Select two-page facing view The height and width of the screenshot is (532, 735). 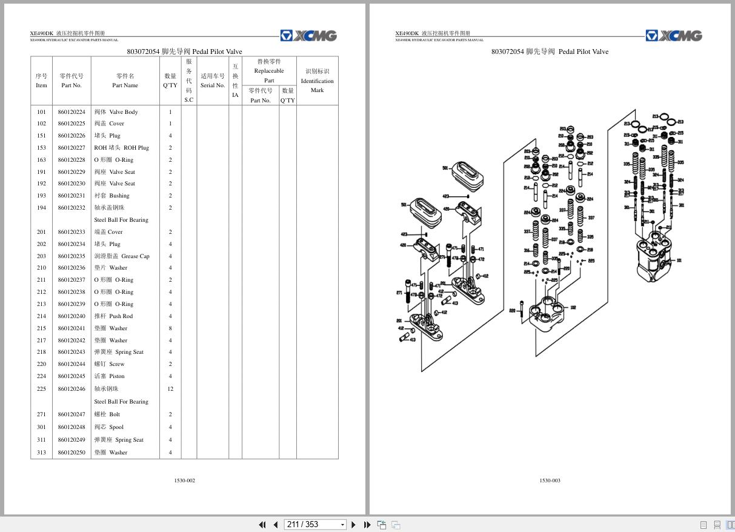(x=730, y=525)
